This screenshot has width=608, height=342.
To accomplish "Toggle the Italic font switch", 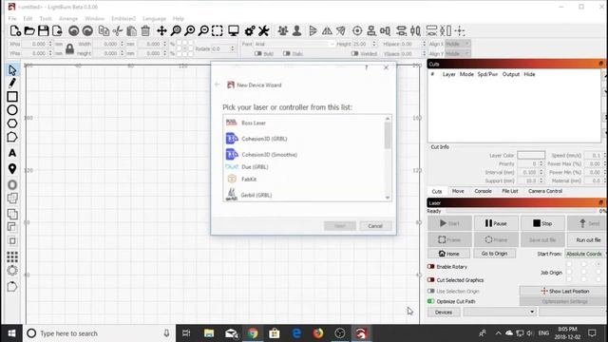I will (x=287, y=53).
